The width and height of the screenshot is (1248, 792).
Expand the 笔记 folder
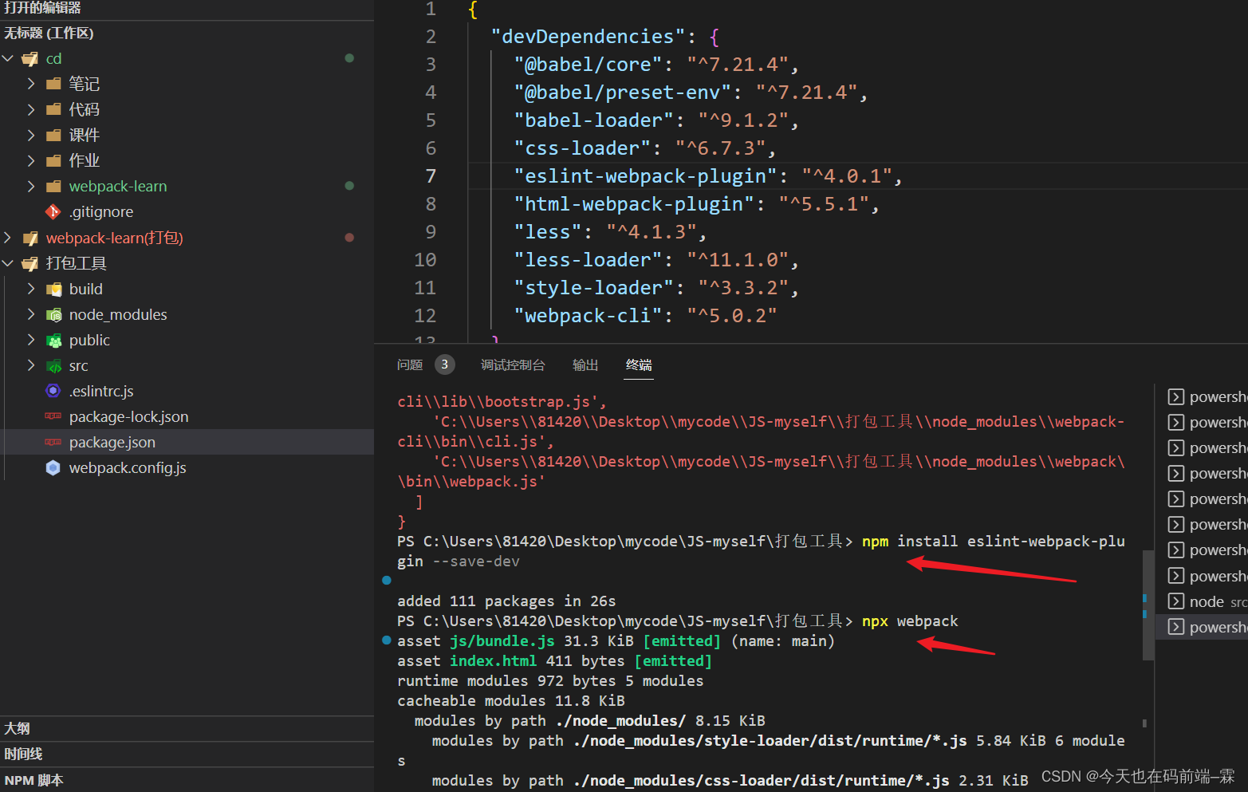30,84
